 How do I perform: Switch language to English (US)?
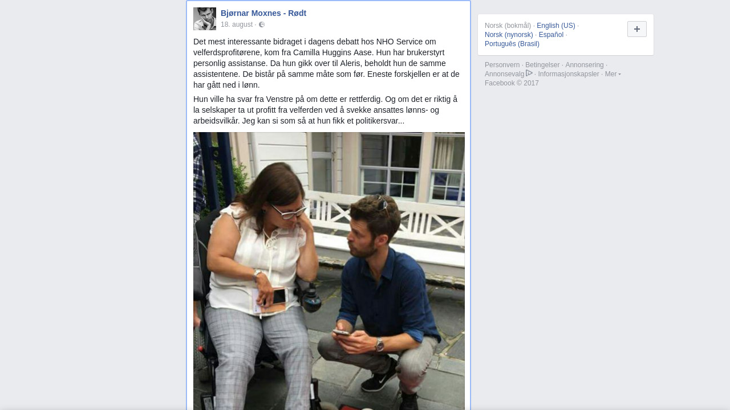tap(556, 26)
